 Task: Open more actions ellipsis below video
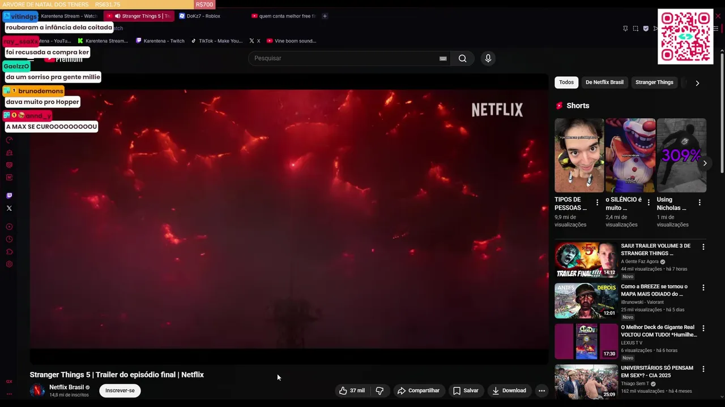[x=541, y=391]
